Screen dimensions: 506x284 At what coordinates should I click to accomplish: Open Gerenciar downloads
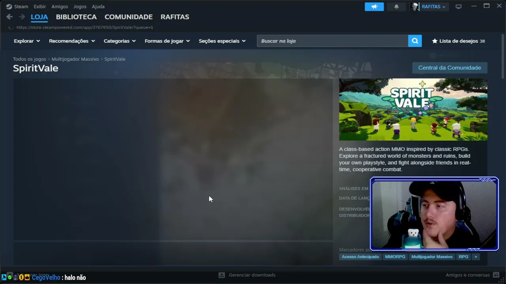(252, 275)
